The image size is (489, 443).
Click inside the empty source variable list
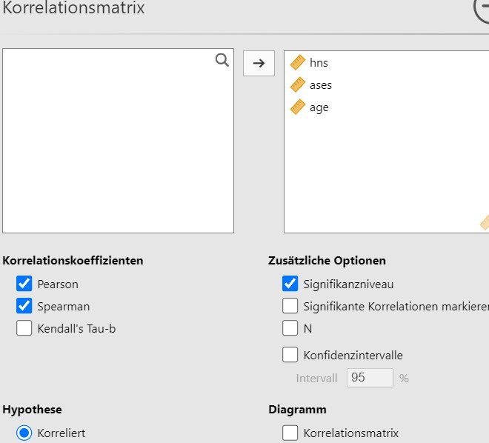[x=119, y=141]
